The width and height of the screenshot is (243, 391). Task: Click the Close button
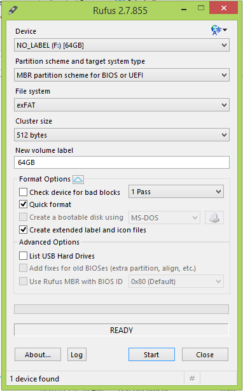[205, 354]
